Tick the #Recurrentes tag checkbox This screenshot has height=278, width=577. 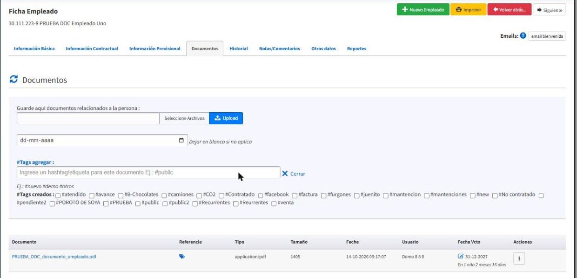(195, 203)
